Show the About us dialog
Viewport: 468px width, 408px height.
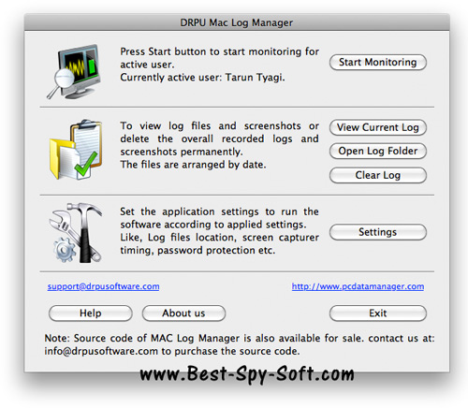(183, 313)
